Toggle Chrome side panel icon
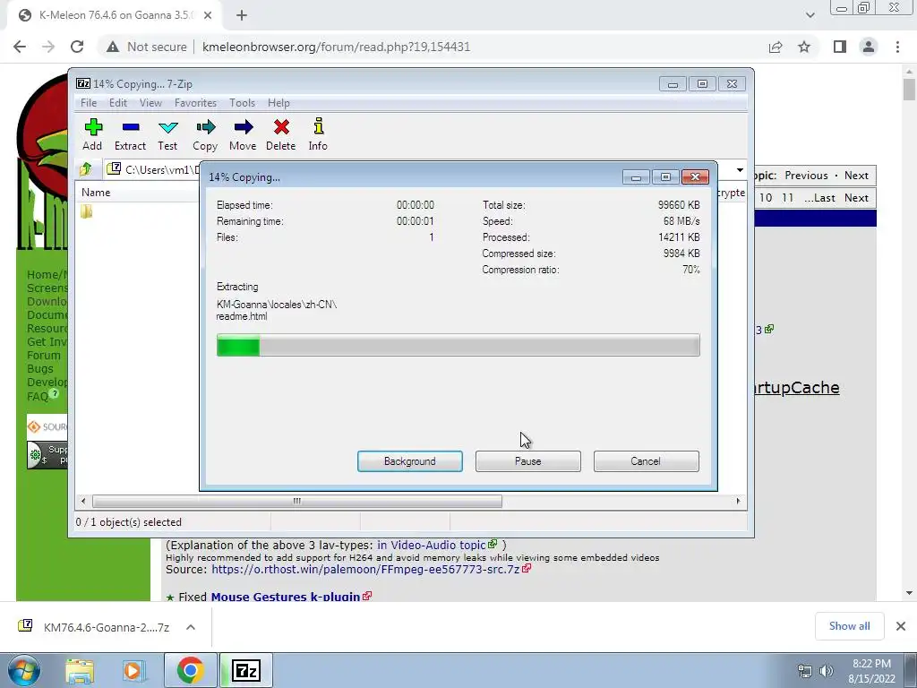The image size is (917, 688). point(840,47)
